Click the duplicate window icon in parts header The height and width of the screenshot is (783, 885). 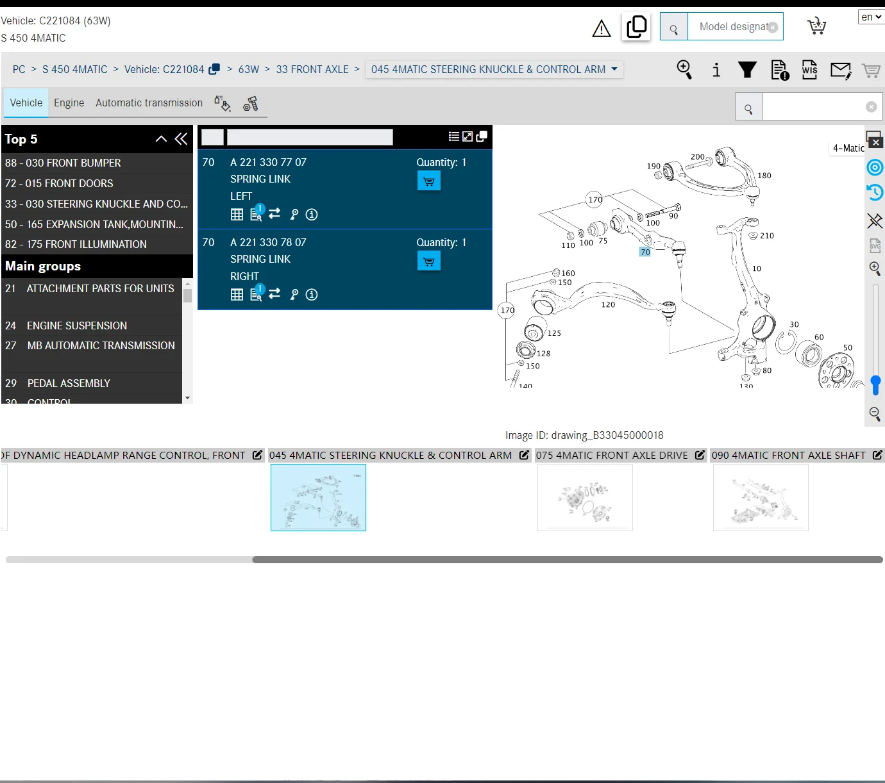tap(482, 136)
